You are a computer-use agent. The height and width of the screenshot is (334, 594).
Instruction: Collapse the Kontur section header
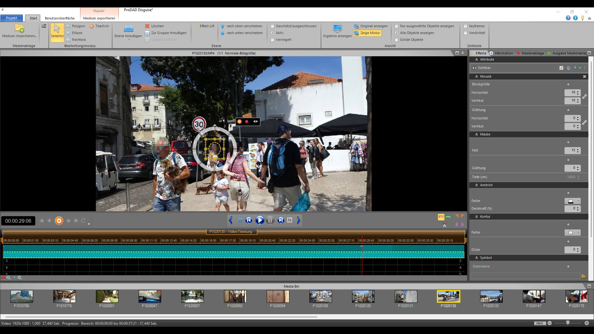(477, 216)
